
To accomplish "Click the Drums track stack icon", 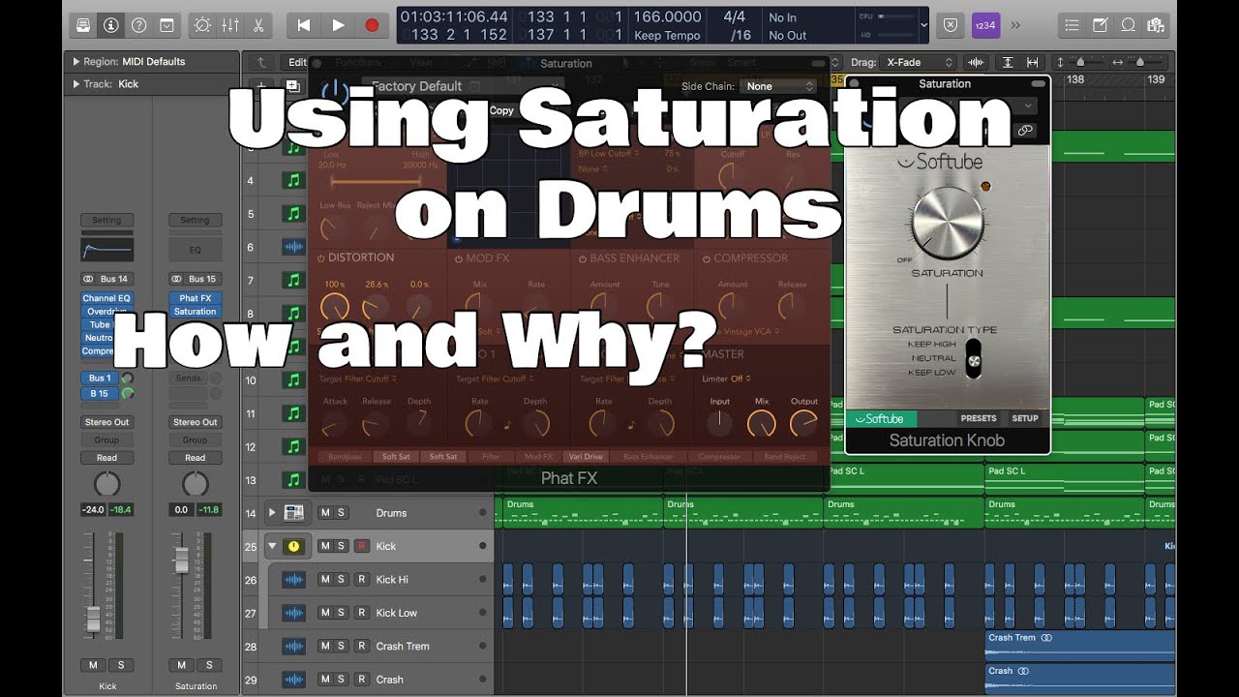I will point(294,513).
